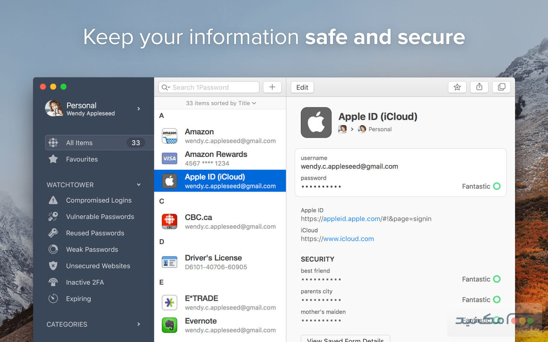Click Edit to modify the Apple ID item
Image resolution: width=548 pixels, height=342 pixels.
click(302, 87)
